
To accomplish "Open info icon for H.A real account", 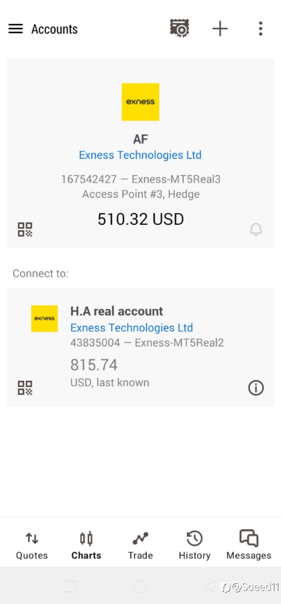I will coord(256,388).
